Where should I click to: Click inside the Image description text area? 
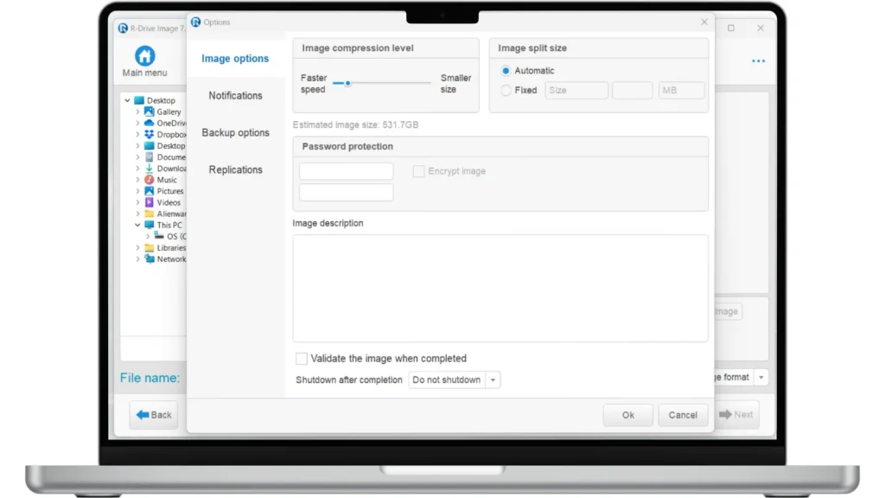tap(500, 288)
